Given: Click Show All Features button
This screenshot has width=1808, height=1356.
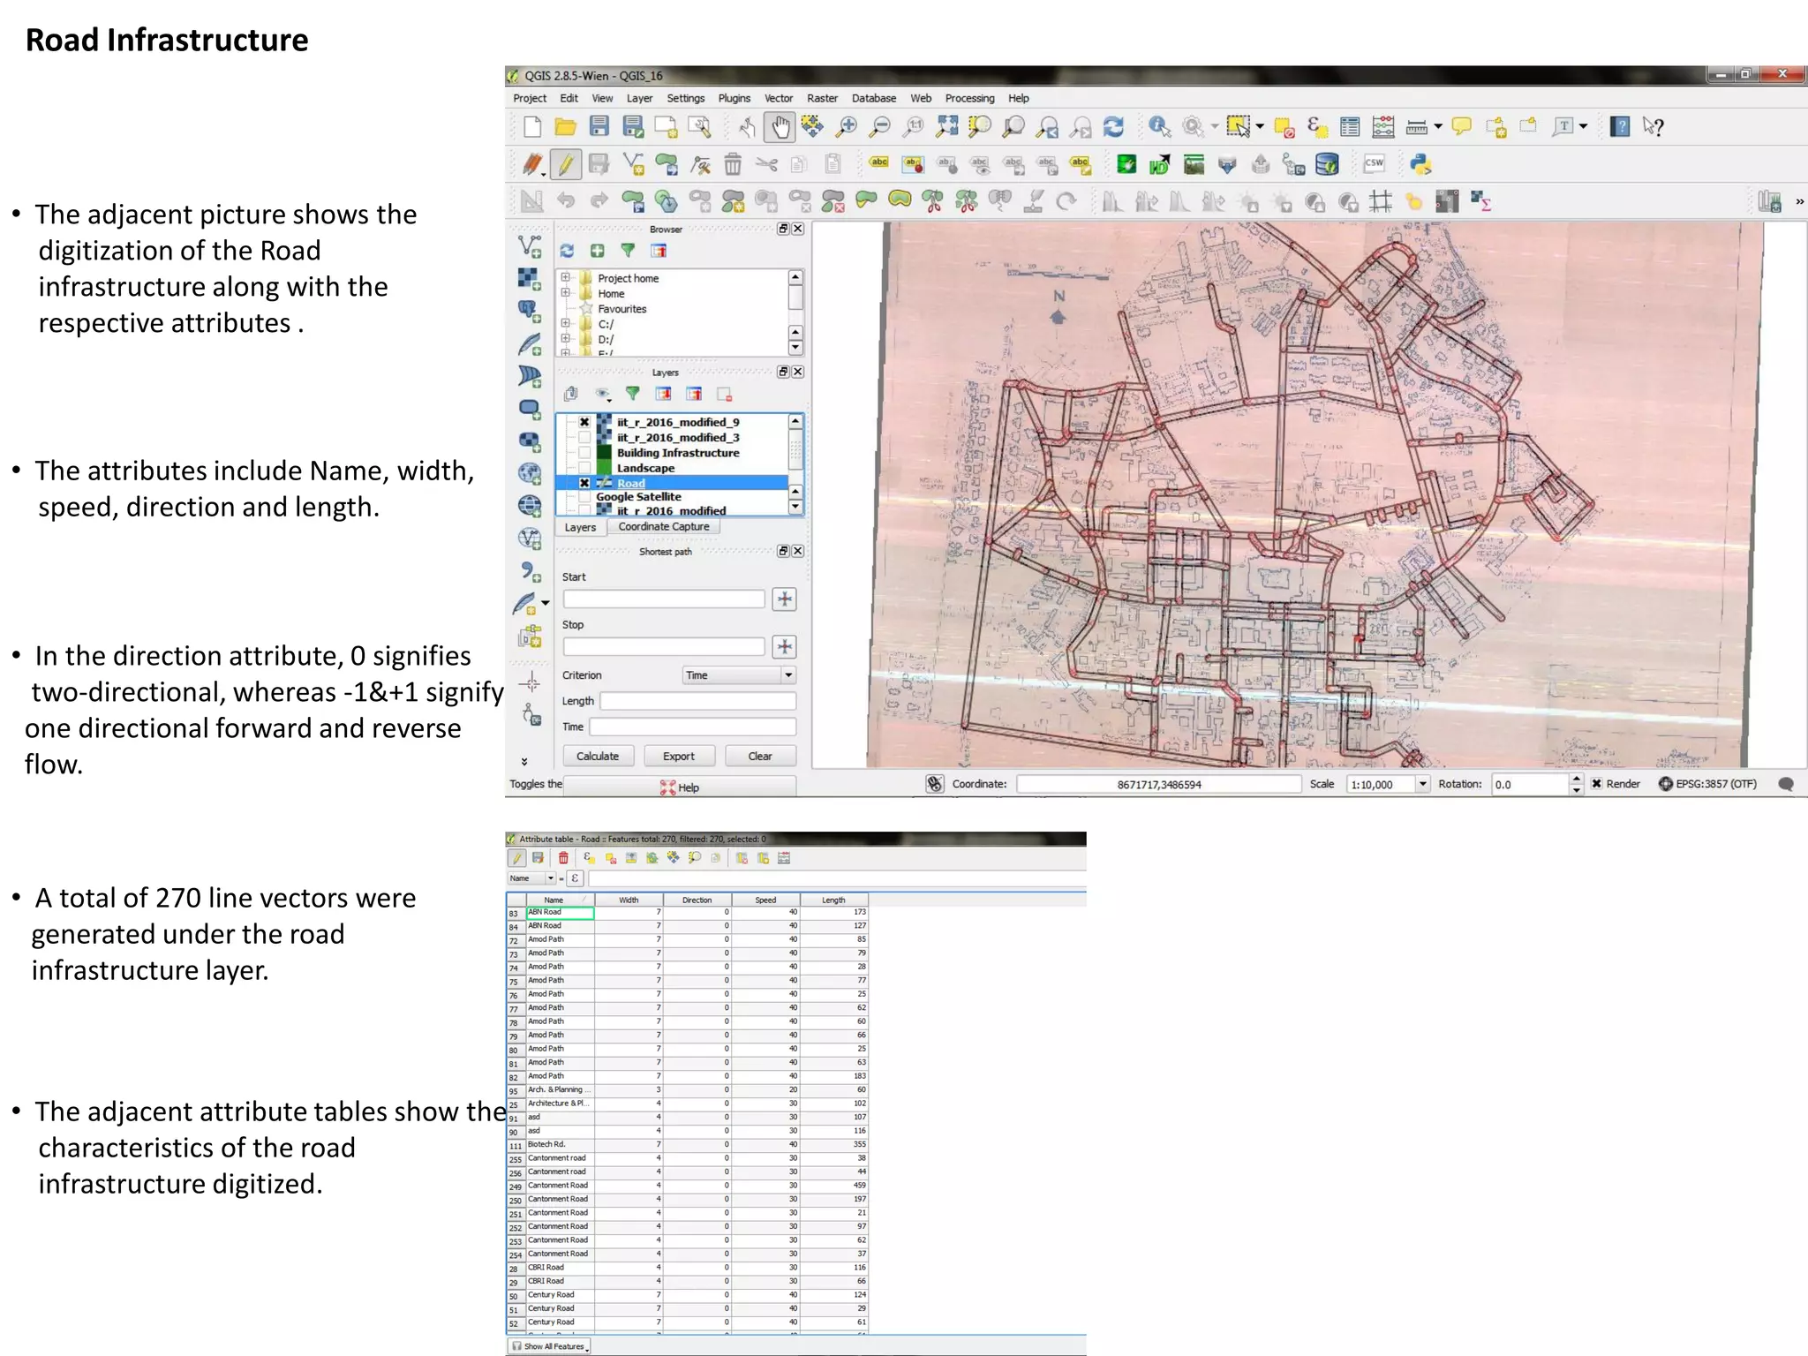Looking at the screenshot, I should pyautogui.click(x=549, y=1346).
